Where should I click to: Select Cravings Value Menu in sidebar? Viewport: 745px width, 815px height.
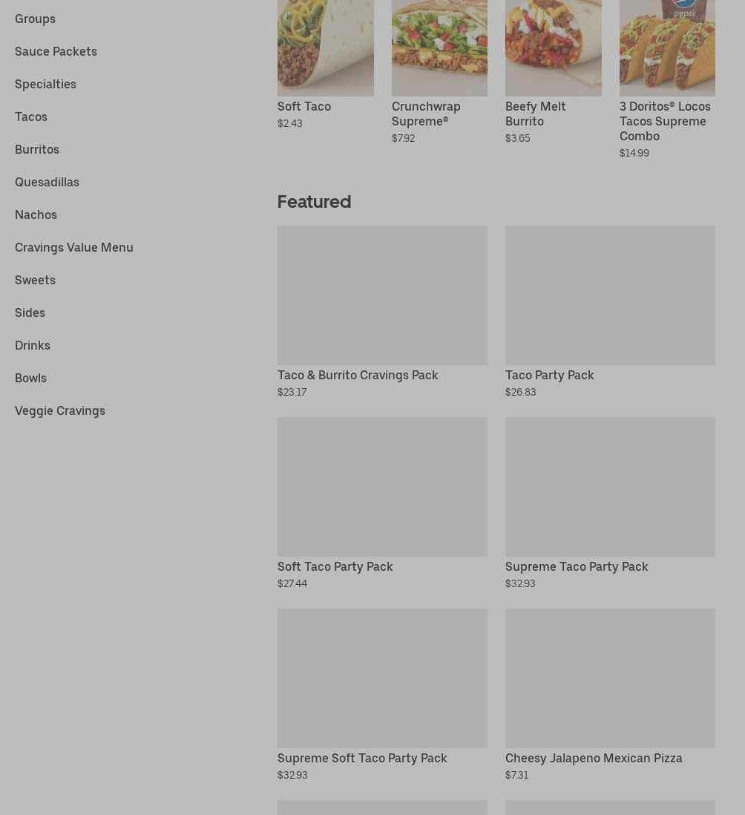point(73,247)
